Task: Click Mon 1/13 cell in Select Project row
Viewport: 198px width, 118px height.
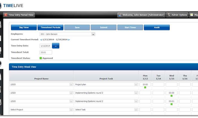Action: 145,110
